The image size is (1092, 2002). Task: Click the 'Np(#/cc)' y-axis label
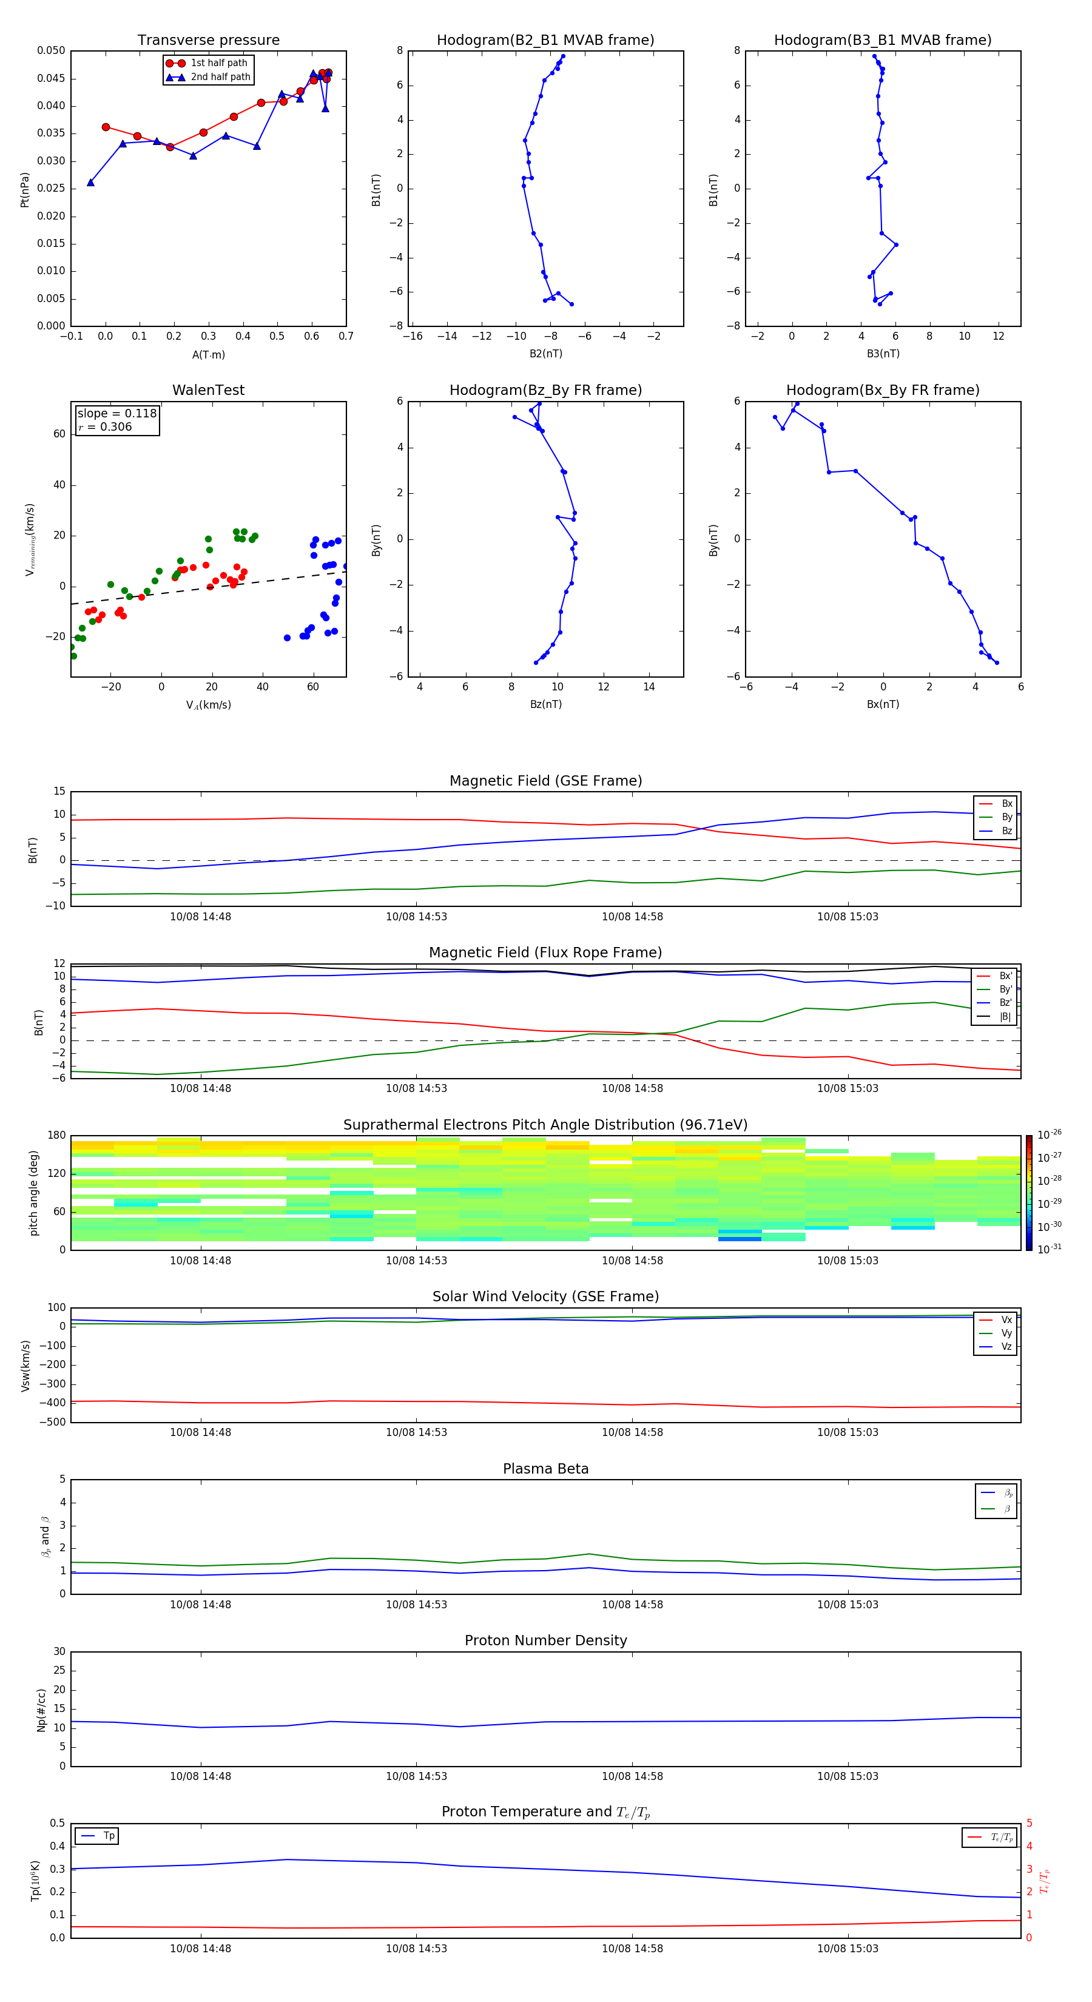pos(41,1710)
